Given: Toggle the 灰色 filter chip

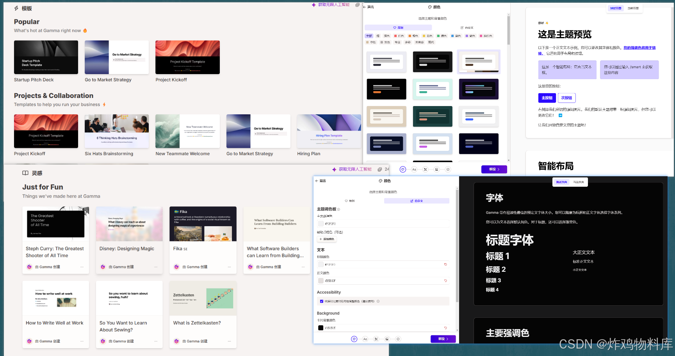Looking at the screenshot, I should point(385,42).
